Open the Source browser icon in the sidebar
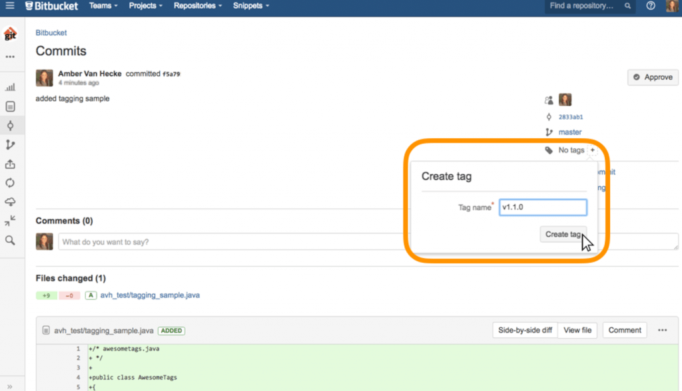The height and width of the screenshot is (391, 682). click(x=10, y=106)
